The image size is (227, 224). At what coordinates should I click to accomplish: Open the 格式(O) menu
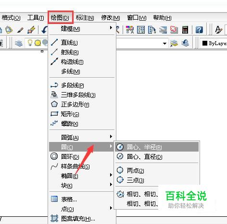[x=11, y=18]
